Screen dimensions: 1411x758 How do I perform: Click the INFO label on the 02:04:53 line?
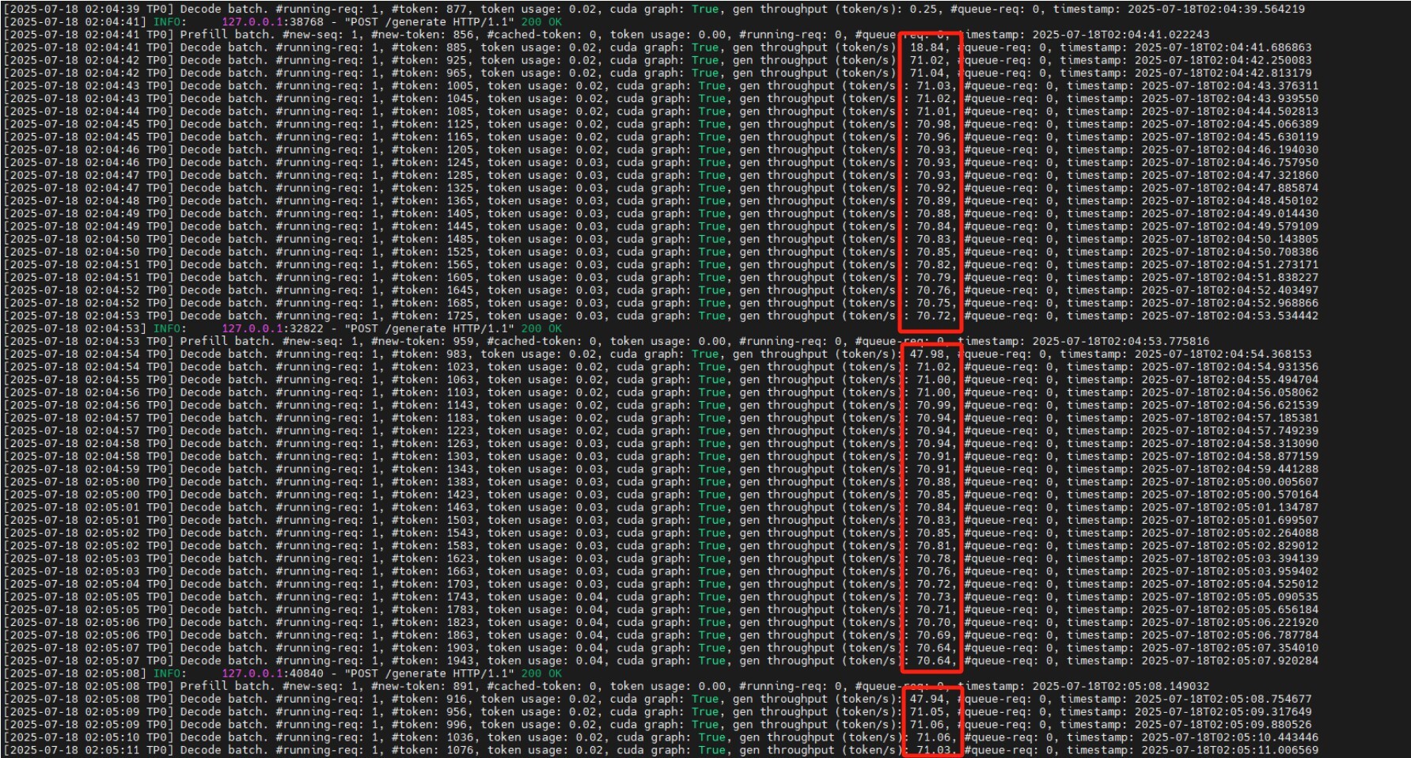(167, 328)
